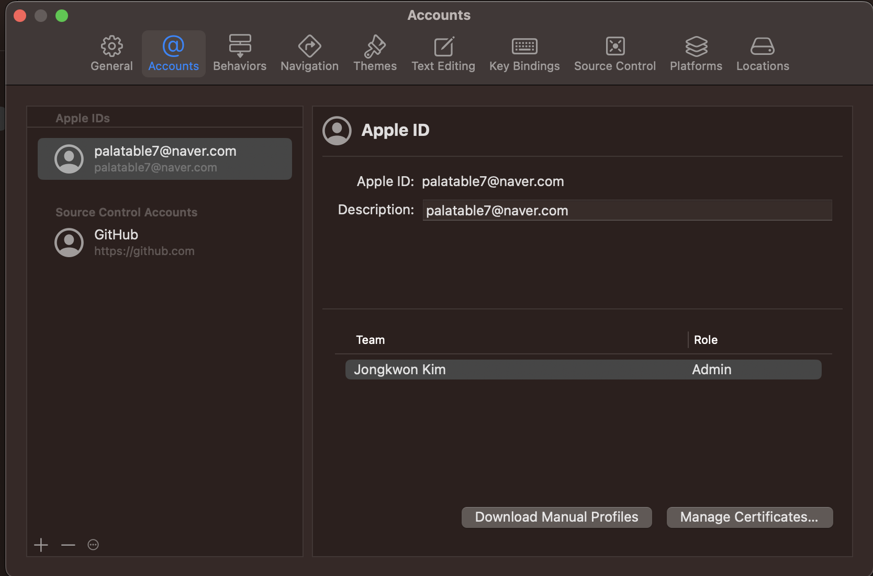
Task: Switch to the Navigation tab label
Action: click(x=309, y=66)
